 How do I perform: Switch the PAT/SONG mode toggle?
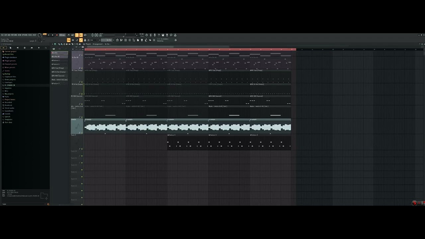[x=44, y=35]
